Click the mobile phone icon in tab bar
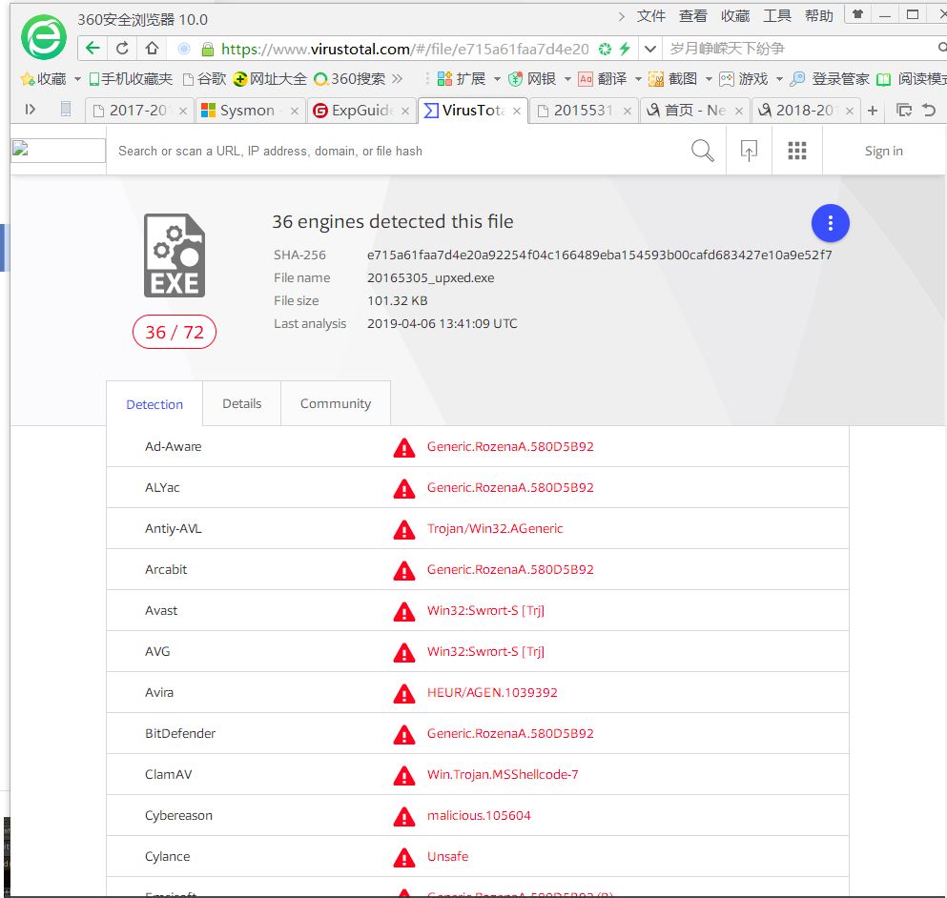The height and width of the screenshot is (898, 947). 66,110
